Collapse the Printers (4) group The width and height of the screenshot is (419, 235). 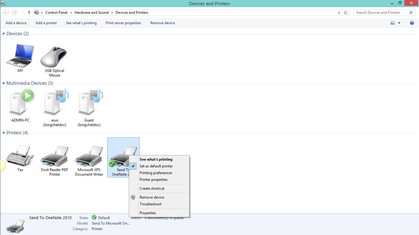(4, 133)
